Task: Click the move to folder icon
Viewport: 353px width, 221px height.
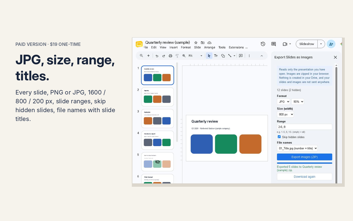Action: click(203, 43)
